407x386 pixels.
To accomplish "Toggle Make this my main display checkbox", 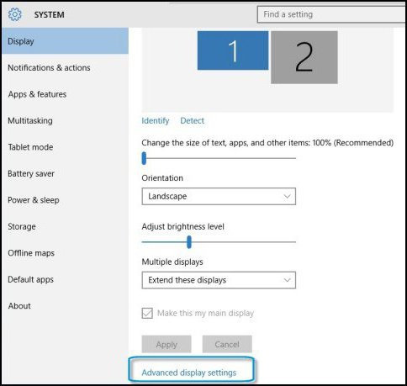I will click(147, 313).
